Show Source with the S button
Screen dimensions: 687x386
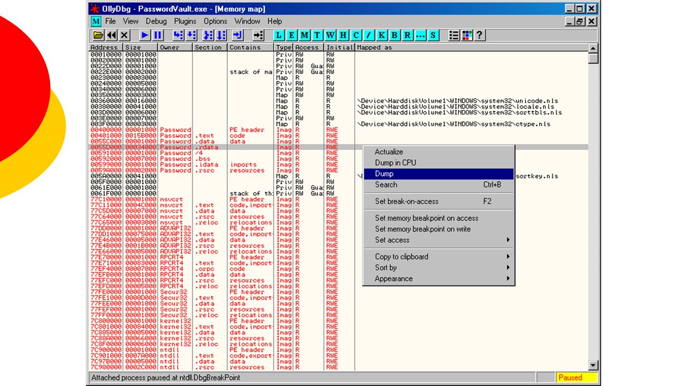tap(433, 35)
